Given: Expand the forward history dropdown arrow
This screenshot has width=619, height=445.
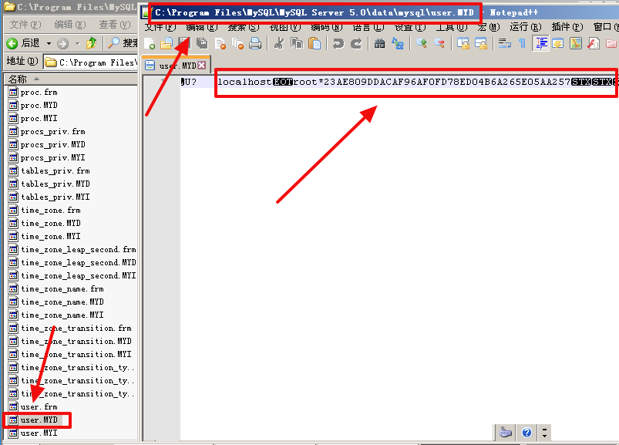Looking at the screenshot, I should pyautogui.click(x=77, y=43).
